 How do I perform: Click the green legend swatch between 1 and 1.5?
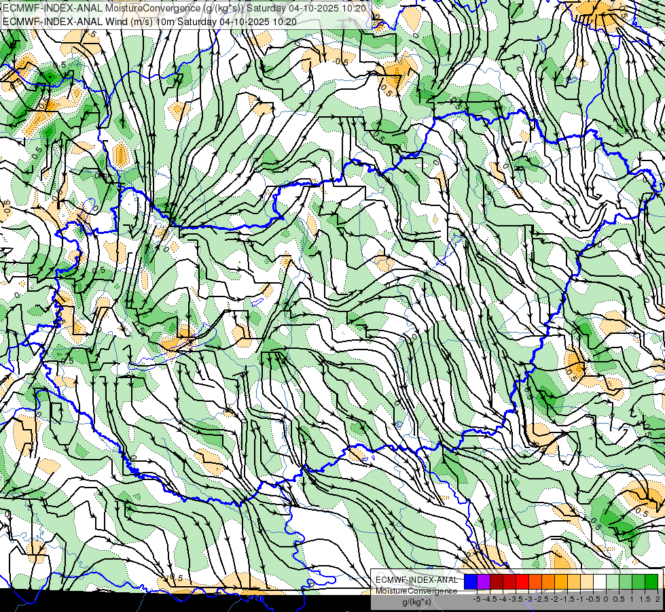click(x=639, y=582)
